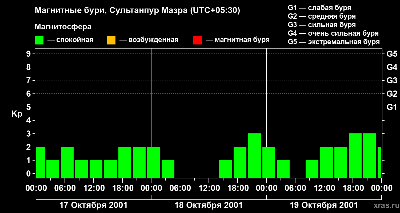Click 'G5 — экстремальная буря' legend line
400x213 pixels.
(334, 42)
